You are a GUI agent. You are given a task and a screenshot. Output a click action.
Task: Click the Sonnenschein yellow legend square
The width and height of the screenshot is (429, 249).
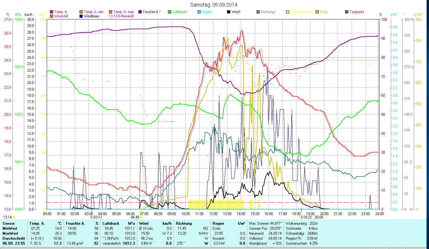pos(287,12)
